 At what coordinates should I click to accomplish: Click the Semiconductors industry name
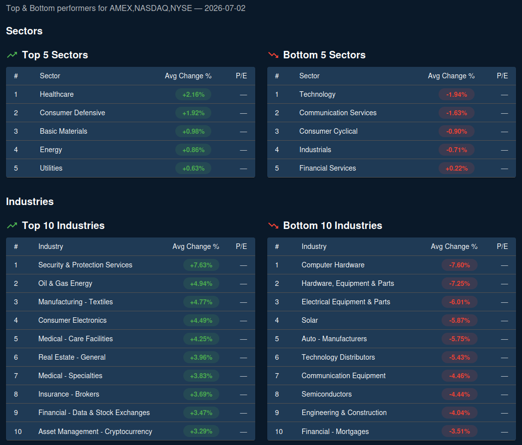327,394
